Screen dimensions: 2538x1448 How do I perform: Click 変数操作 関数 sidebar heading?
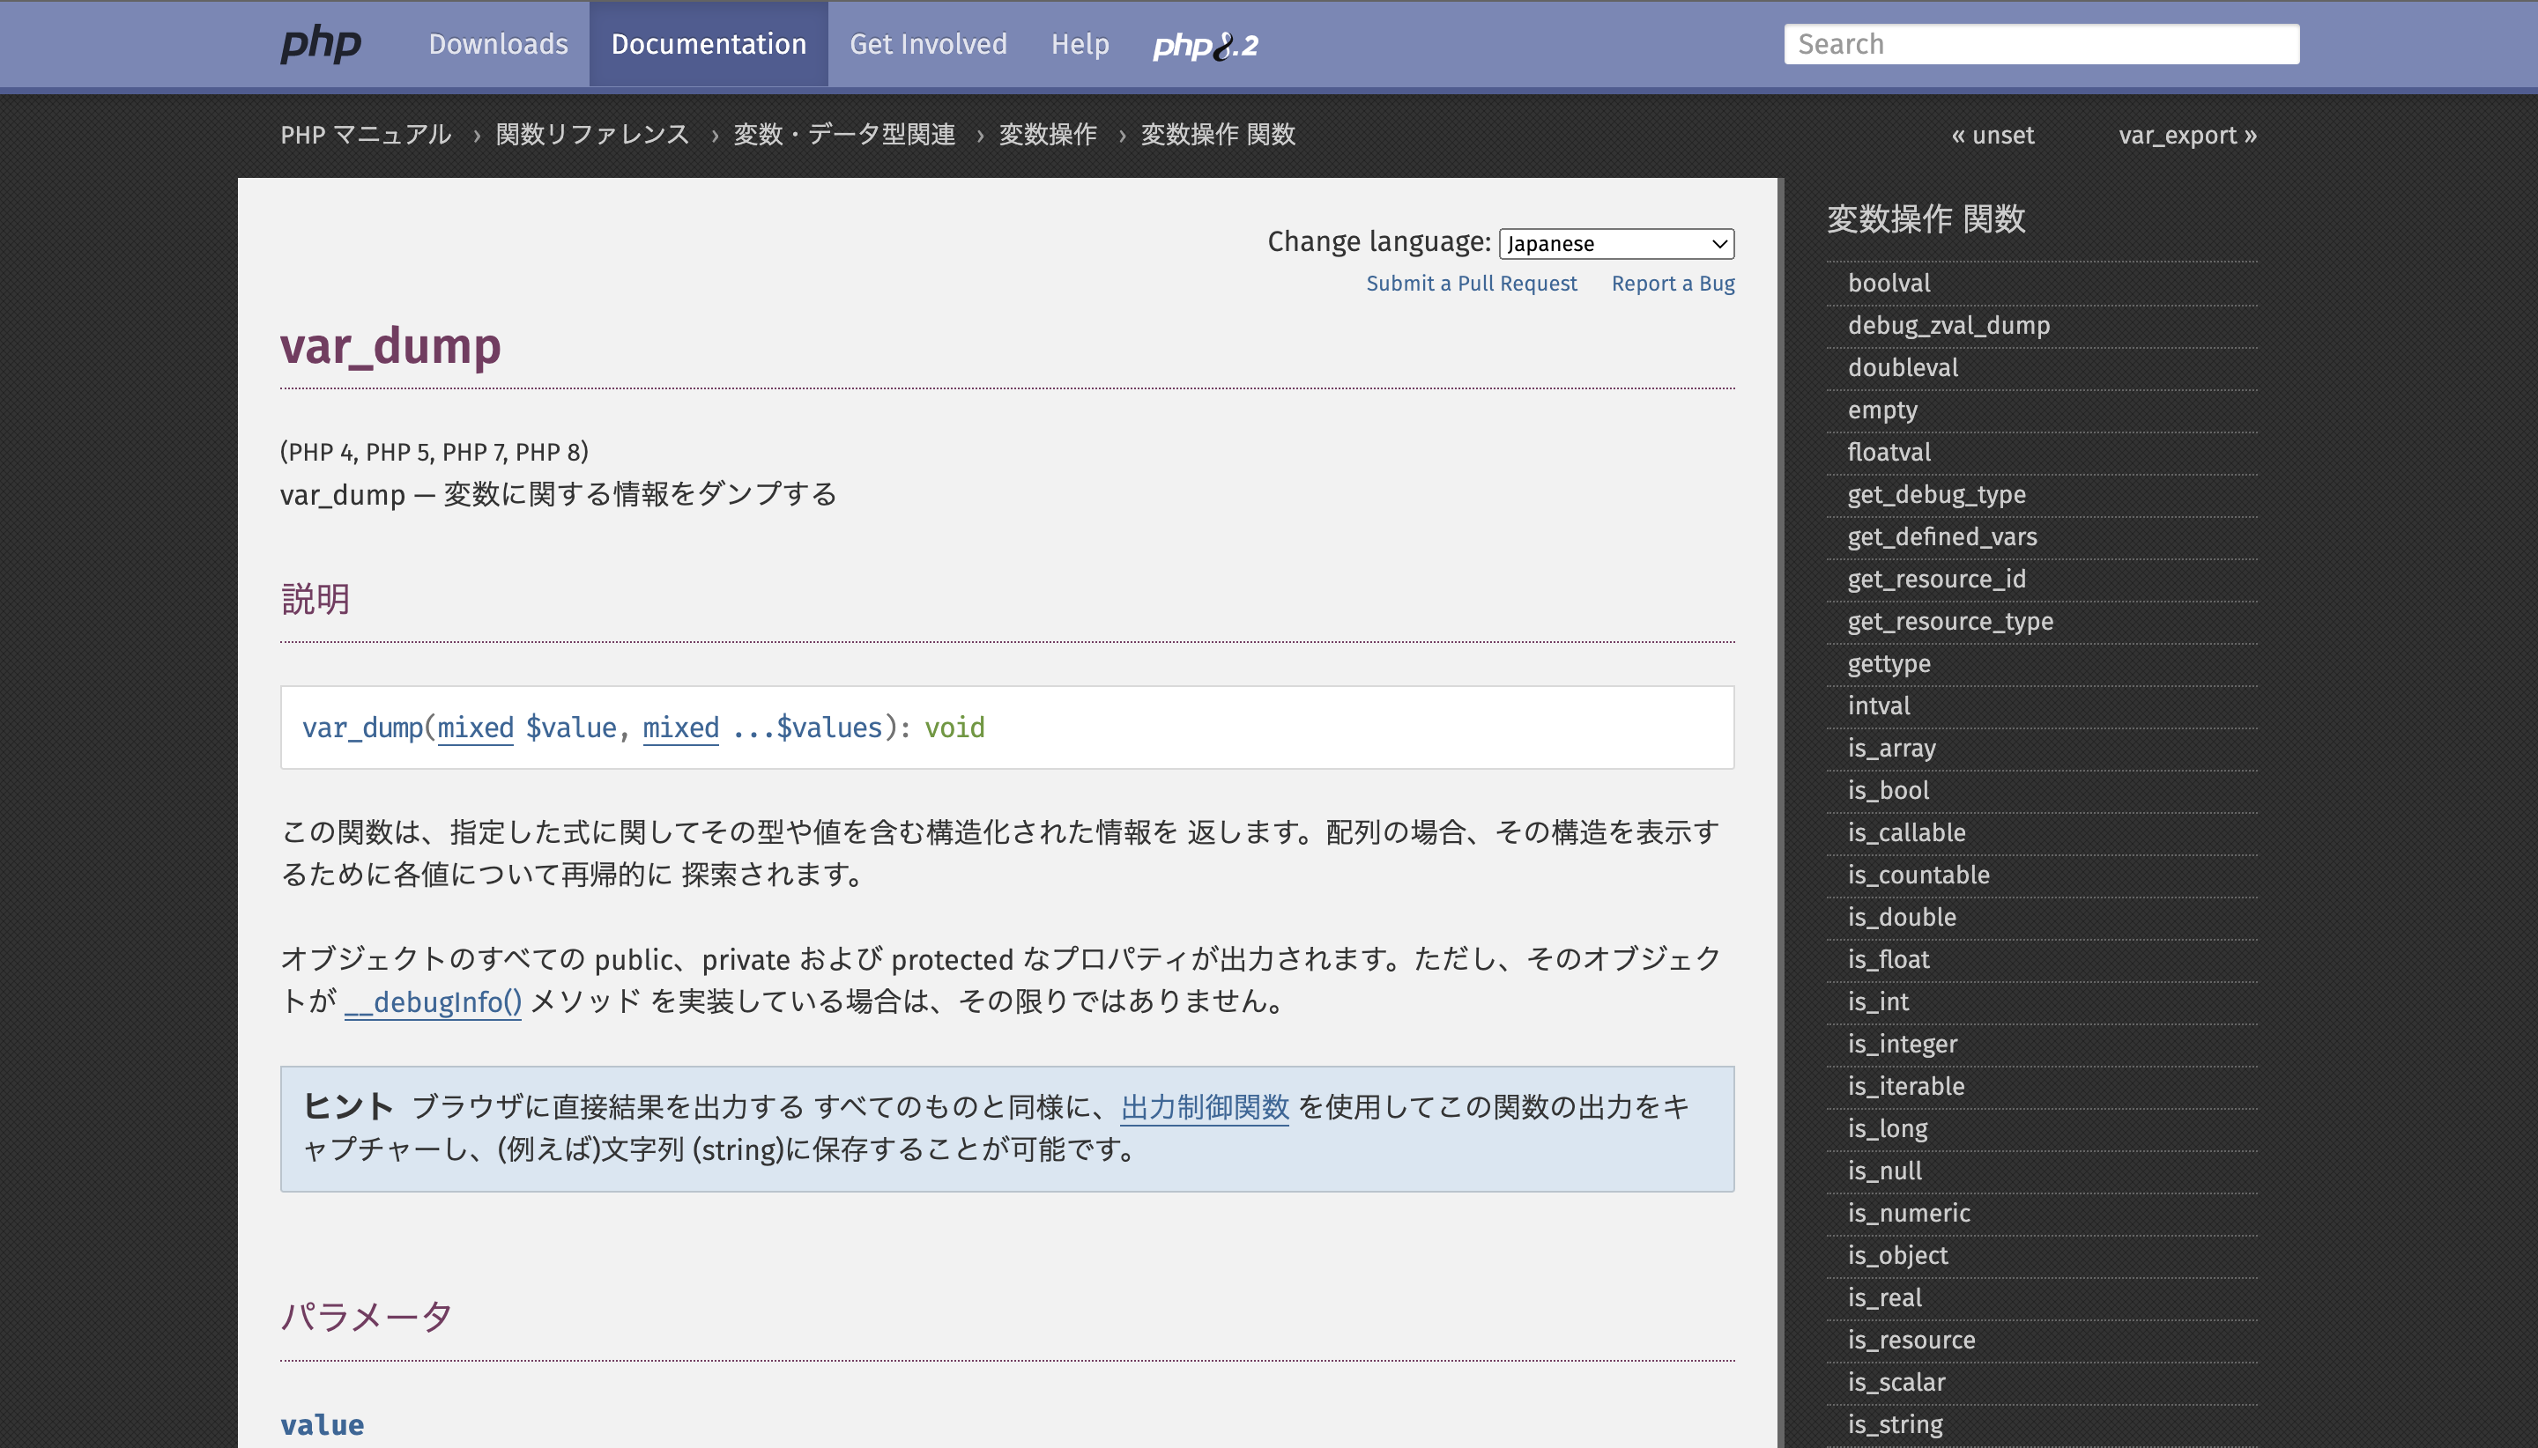click(1926, 218)
